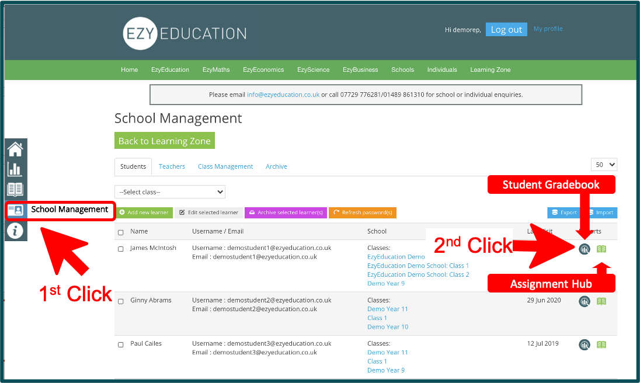640x383 pixels.
Task: Open Ginny Abrams' Student Gradebook icon
Action: (x=585, y=301)
